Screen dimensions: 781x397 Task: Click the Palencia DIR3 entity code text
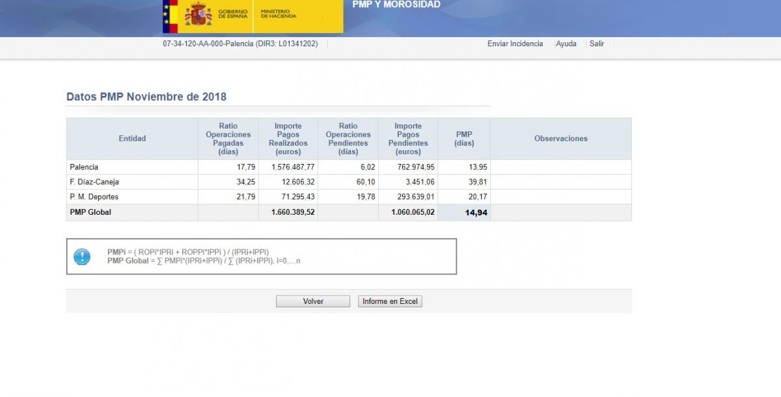[240, 44]
